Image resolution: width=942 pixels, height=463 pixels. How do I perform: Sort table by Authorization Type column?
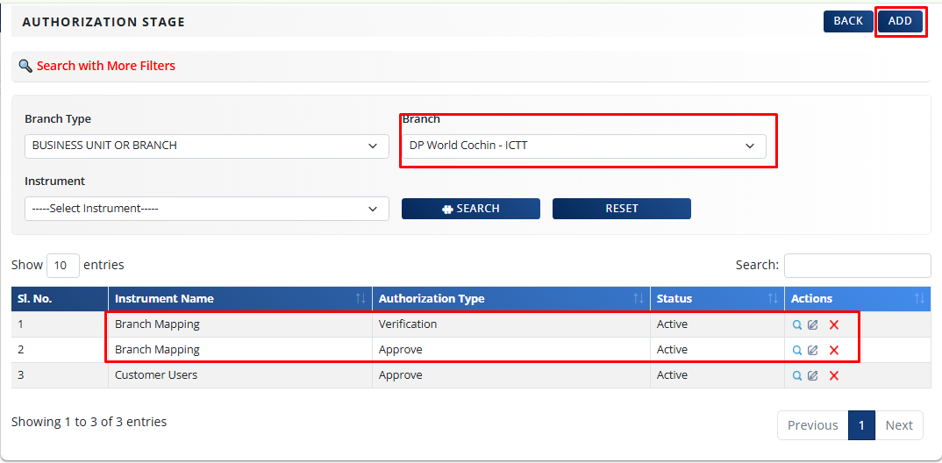(510, 299)
